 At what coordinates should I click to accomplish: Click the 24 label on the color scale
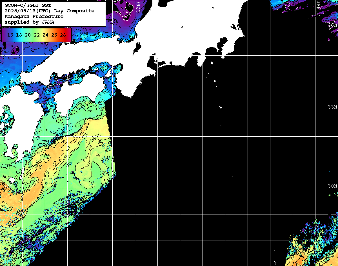[x=45, y=35]
